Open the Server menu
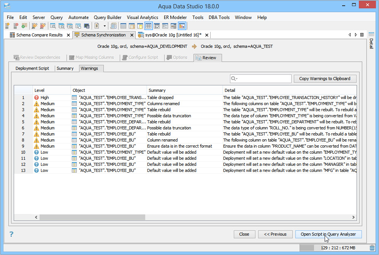Viewport: 379px width, 255px height. [39, 17]
